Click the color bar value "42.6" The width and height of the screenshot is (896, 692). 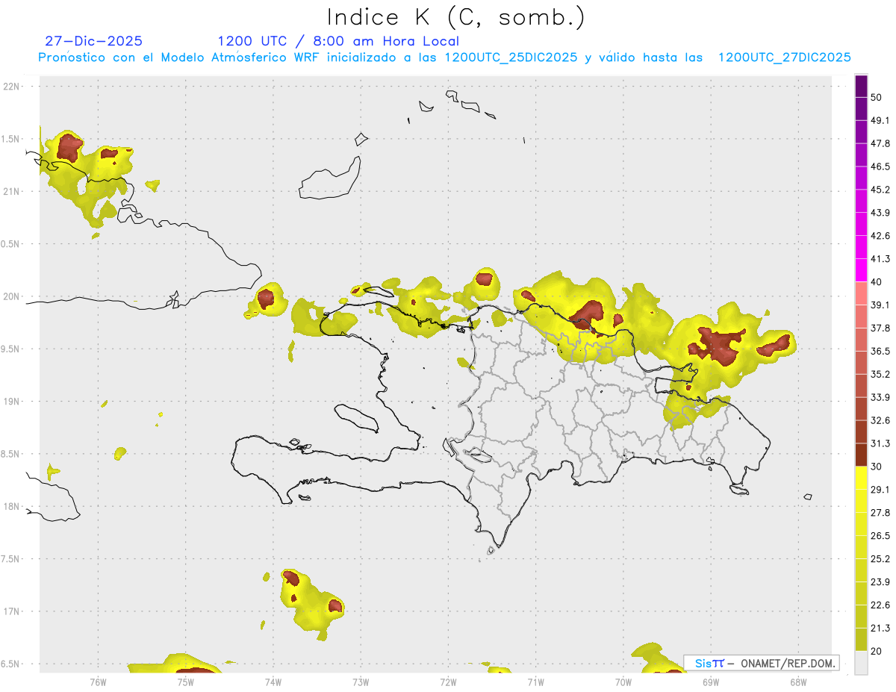tap(880, 236)
